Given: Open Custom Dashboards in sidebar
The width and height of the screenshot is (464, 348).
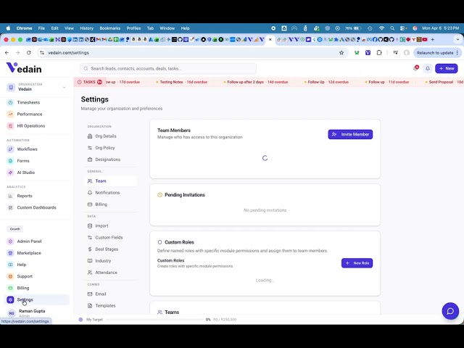Looking at the screenshot, I should 36,207.
